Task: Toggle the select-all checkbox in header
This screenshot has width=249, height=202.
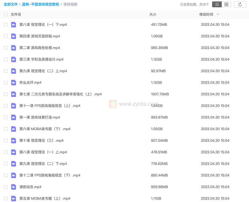Action: pos(6,15)
